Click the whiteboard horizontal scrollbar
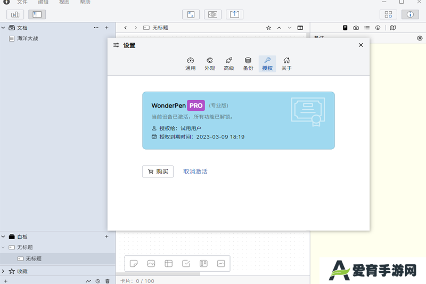The width and height of the screenshot is (426, 284). point(158,274)
